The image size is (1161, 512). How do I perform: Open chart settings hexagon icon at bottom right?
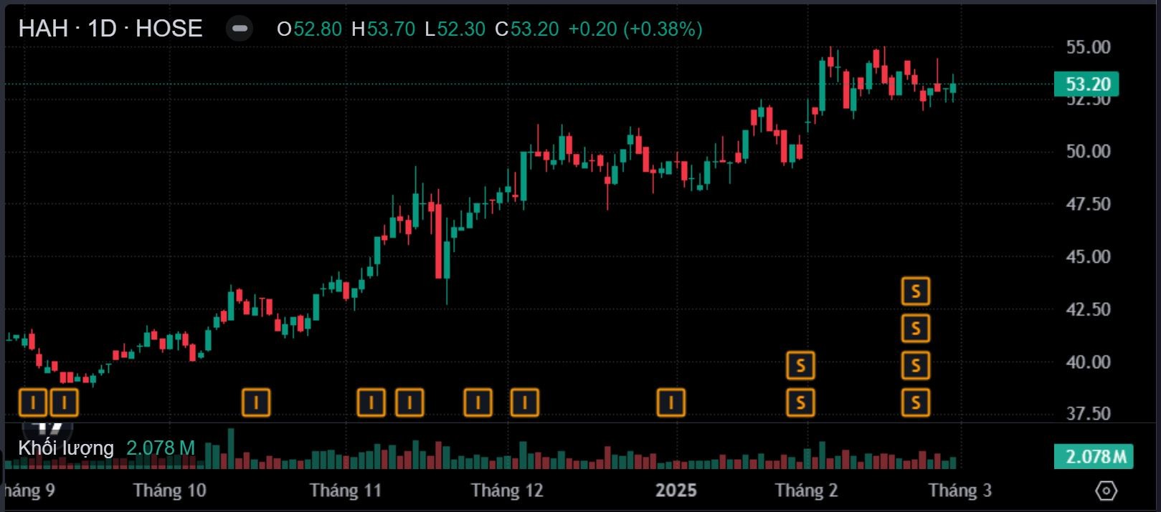tap(1106, 491)
